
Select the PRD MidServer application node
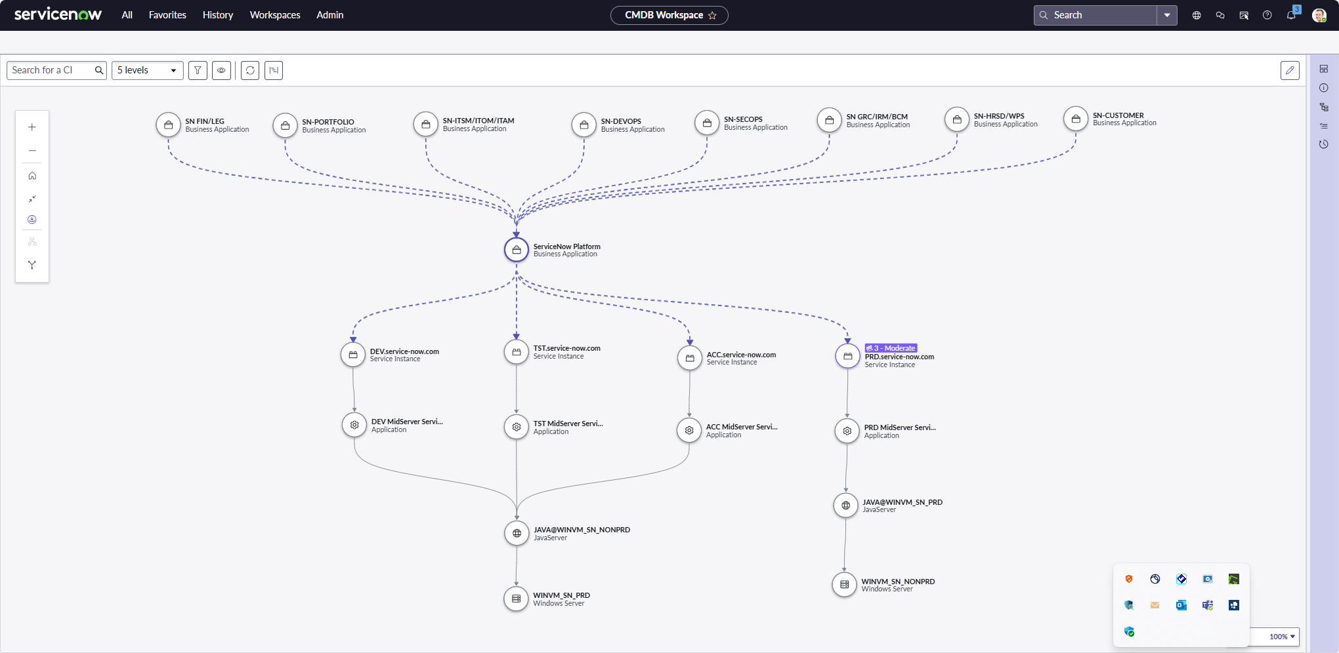(847, 431)
